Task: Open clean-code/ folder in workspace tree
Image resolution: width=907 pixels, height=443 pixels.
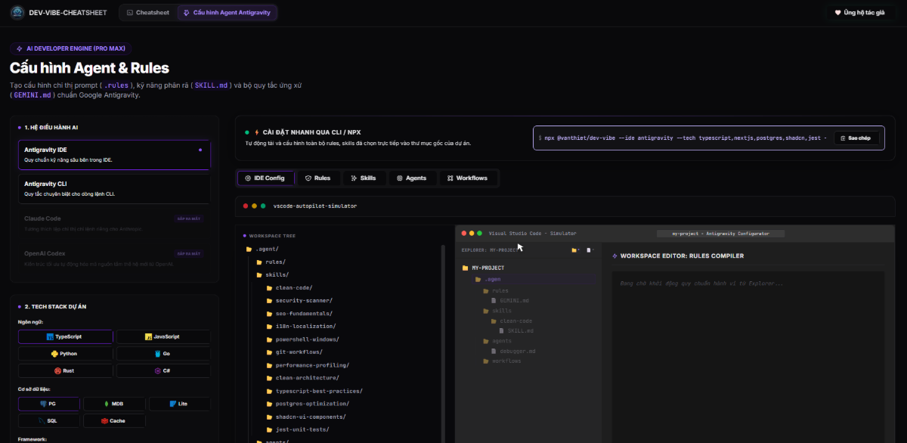Action: point(289,287)
